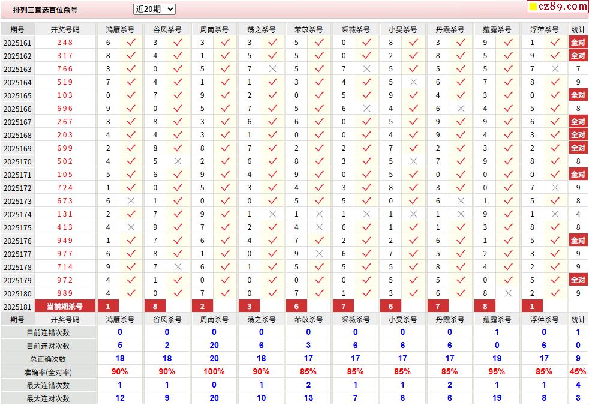Screen dimensions: 589x405
Task: Click the 目前连错次数 row label
Action: coord(48,333)
